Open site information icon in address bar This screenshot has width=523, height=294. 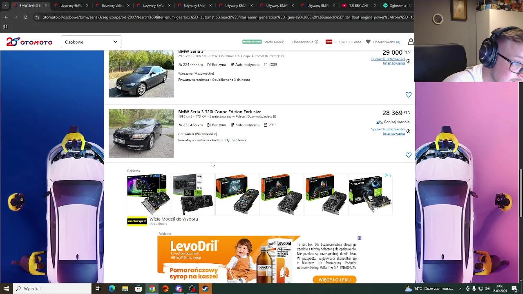click(37, 17)
